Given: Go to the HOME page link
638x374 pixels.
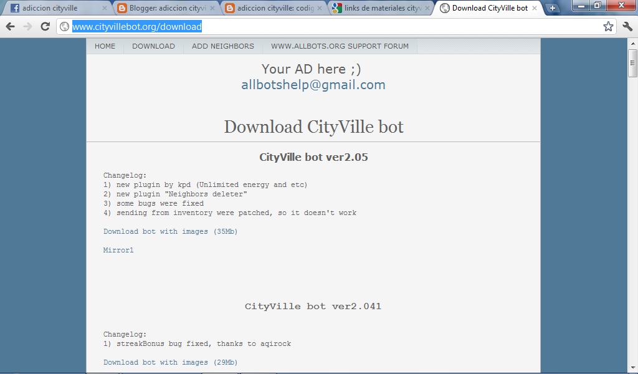Looking at the screenshot, I should [105, 46].
